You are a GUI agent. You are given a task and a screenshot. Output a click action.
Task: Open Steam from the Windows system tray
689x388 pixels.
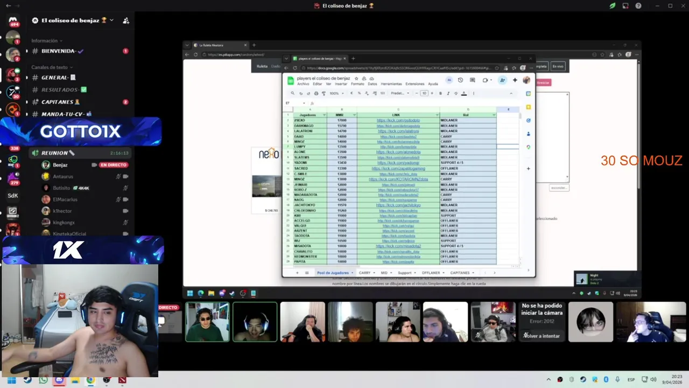[583, 379]
